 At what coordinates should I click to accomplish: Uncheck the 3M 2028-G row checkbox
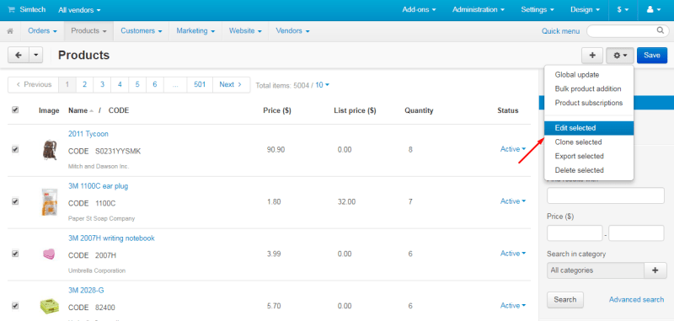(x=15, y=306)
